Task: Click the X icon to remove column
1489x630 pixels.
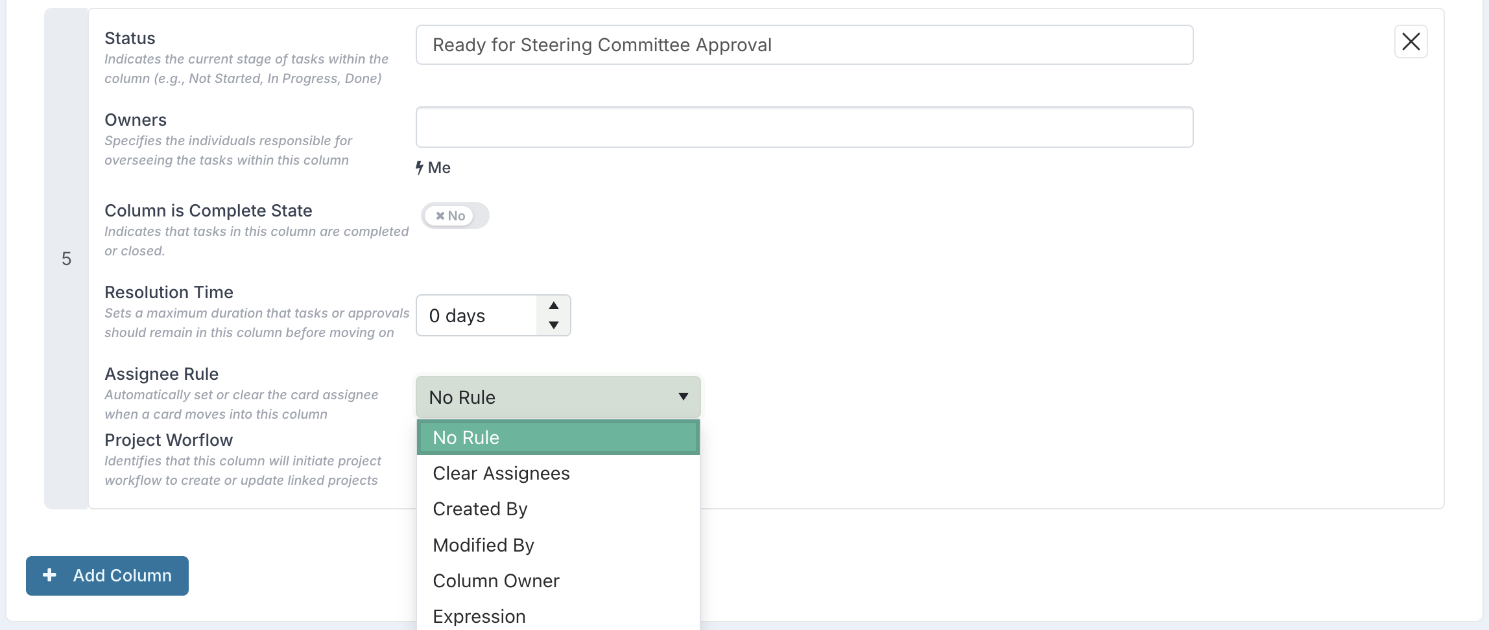Action: [1411, 42]
